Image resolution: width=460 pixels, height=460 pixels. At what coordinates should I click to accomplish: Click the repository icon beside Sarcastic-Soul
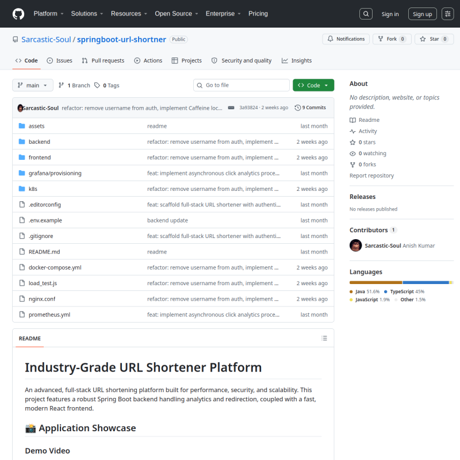[16, 39]
